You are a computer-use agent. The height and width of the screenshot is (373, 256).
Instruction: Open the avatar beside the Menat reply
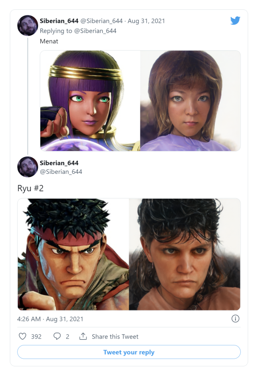point(28,26)
